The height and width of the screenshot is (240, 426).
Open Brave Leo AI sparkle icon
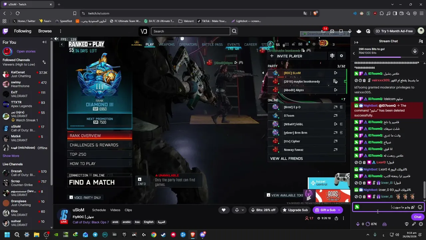408,13
